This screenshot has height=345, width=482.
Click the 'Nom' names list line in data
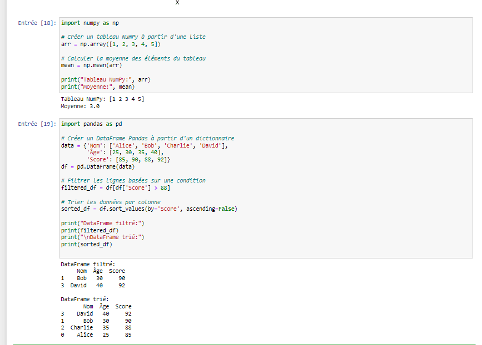point(145,145)
